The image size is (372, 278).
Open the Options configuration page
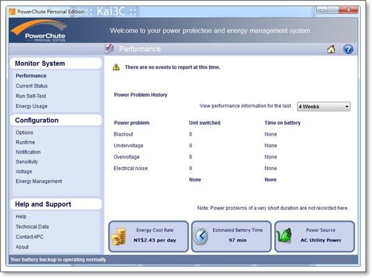point(25,132)
